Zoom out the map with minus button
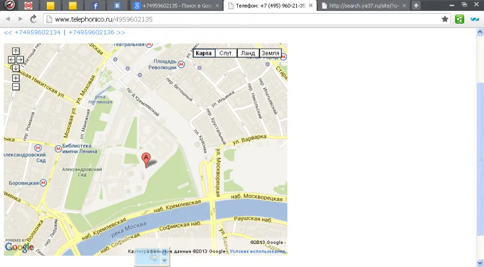This screenshot has width=484, height=267. tap(16, 86)
